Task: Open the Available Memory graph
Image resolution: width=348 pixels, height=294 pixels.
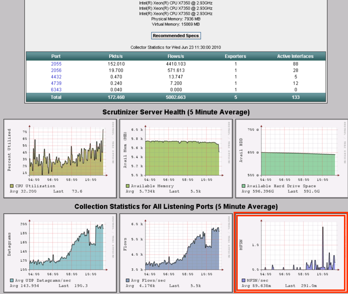Action: 176,154
